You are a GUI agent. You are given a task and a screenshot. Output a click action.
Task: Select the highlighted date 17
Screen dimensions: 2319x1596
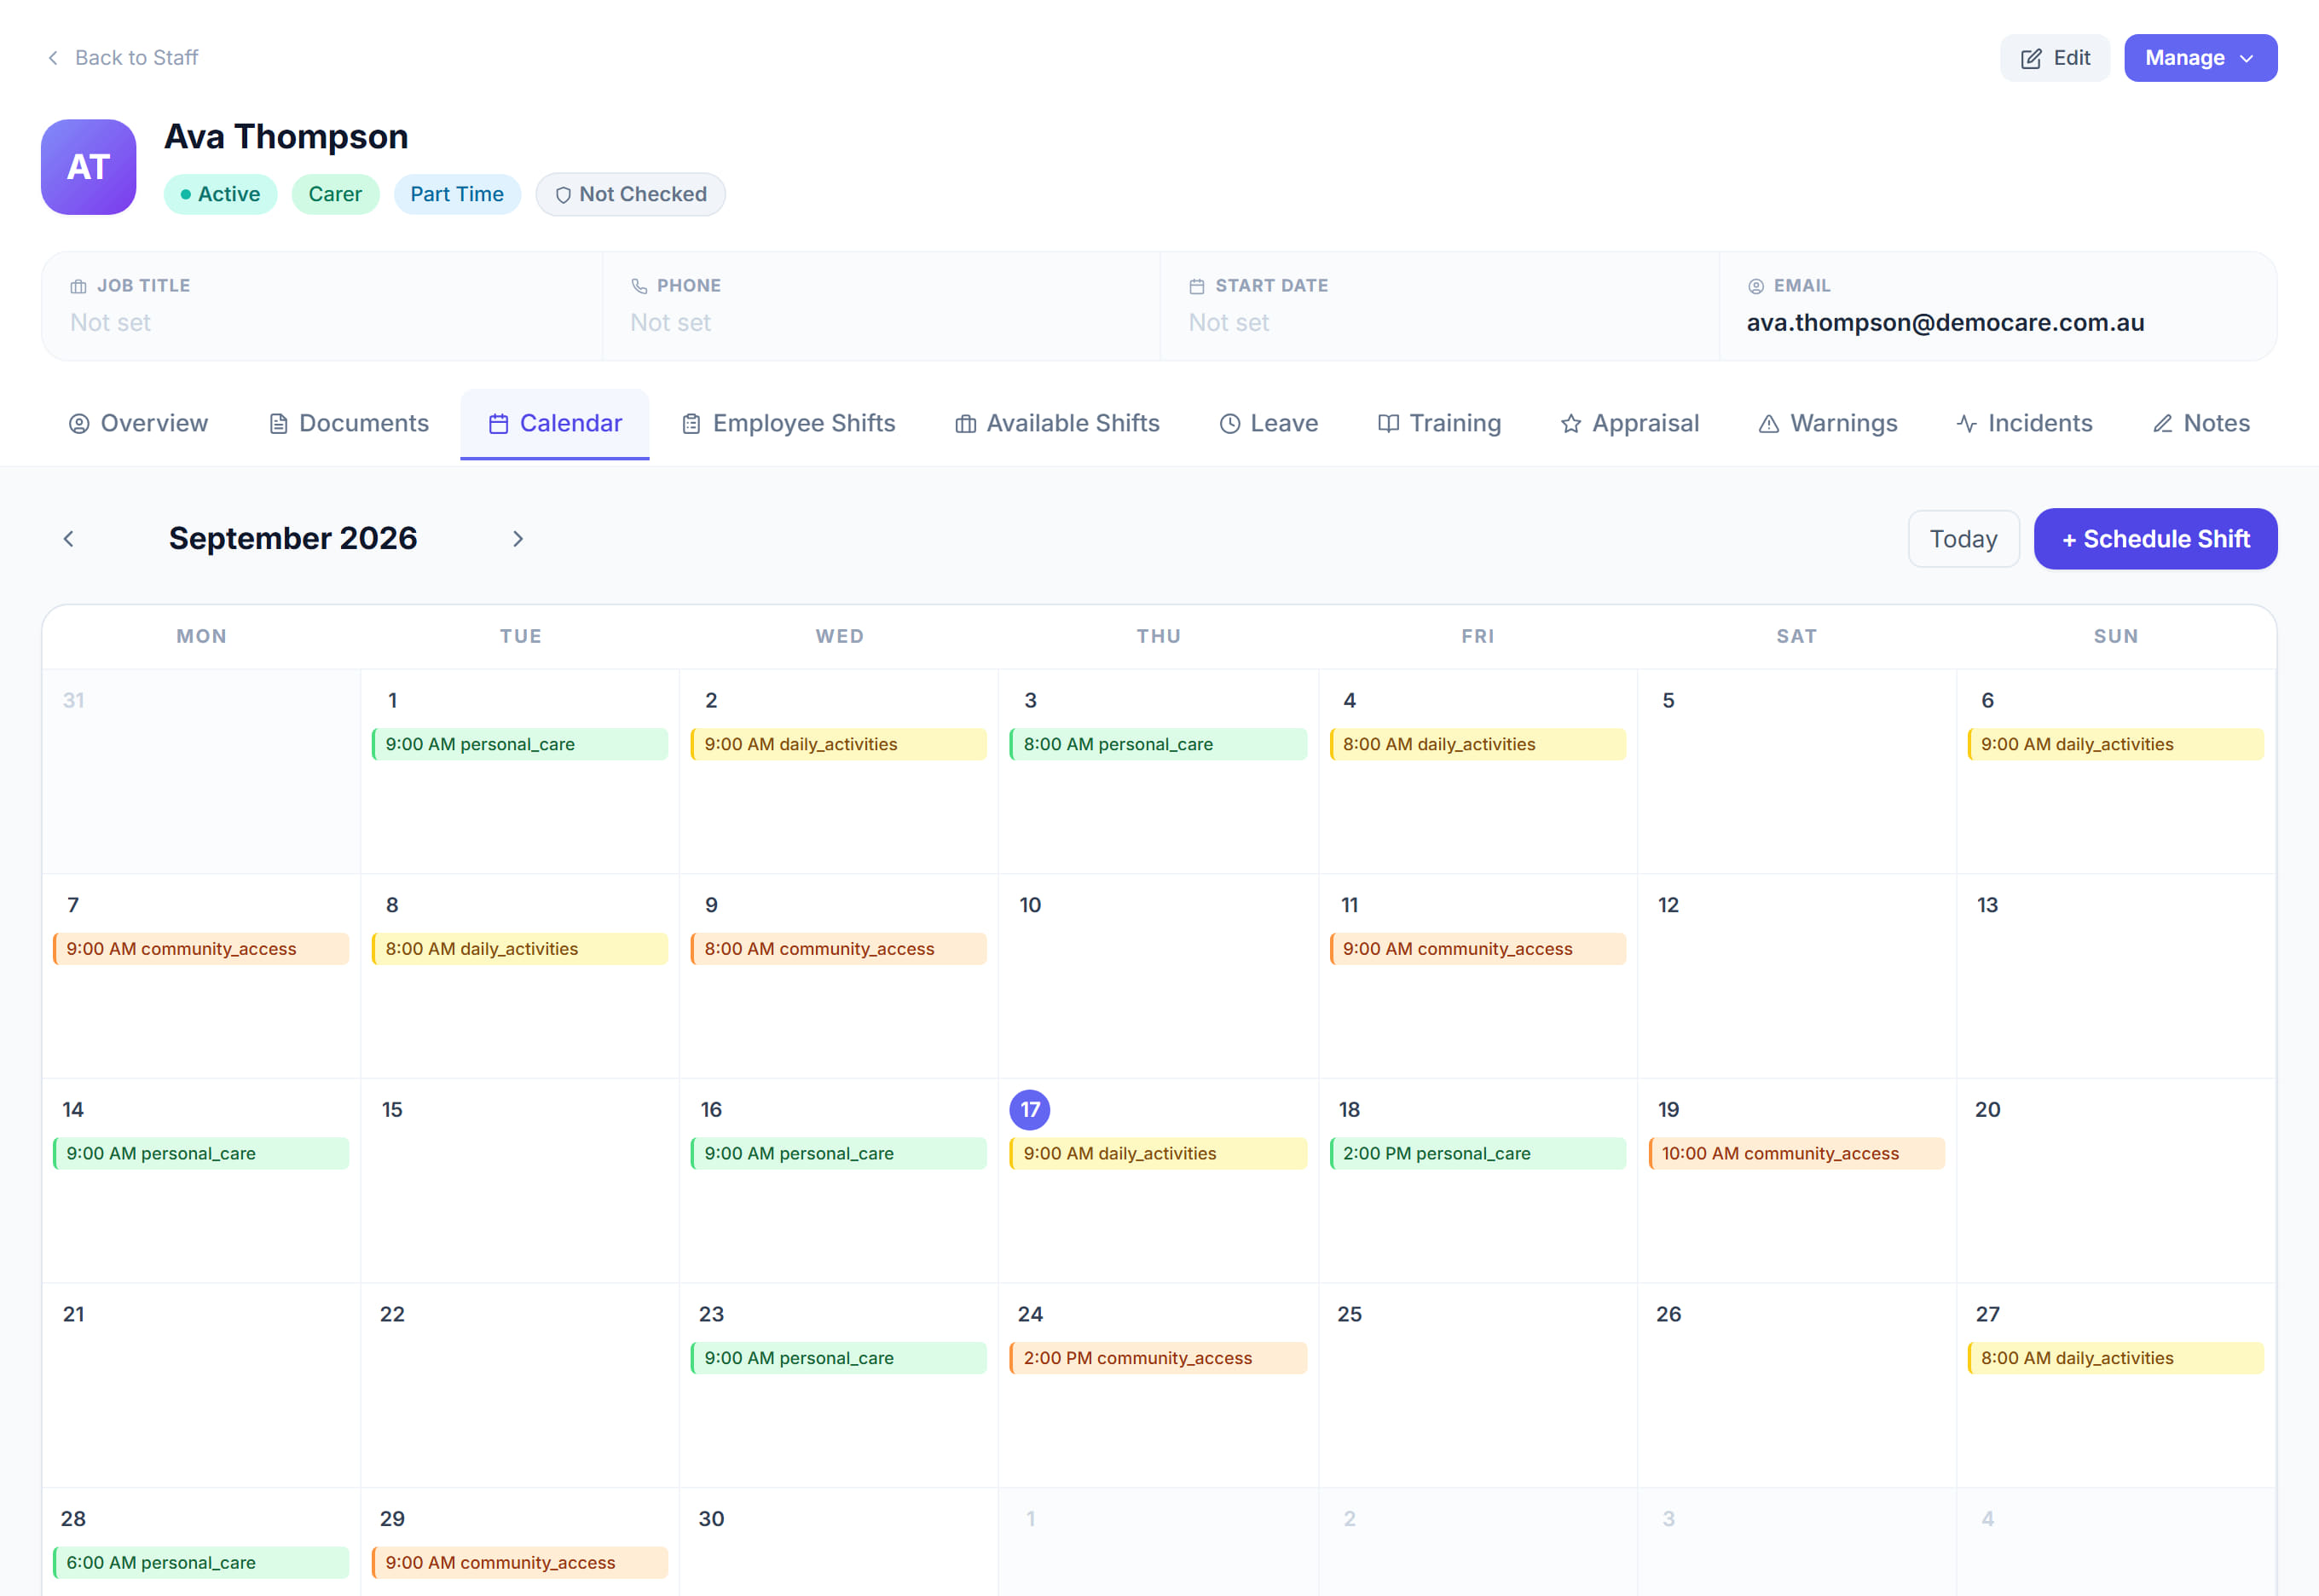[1030, 1110]
